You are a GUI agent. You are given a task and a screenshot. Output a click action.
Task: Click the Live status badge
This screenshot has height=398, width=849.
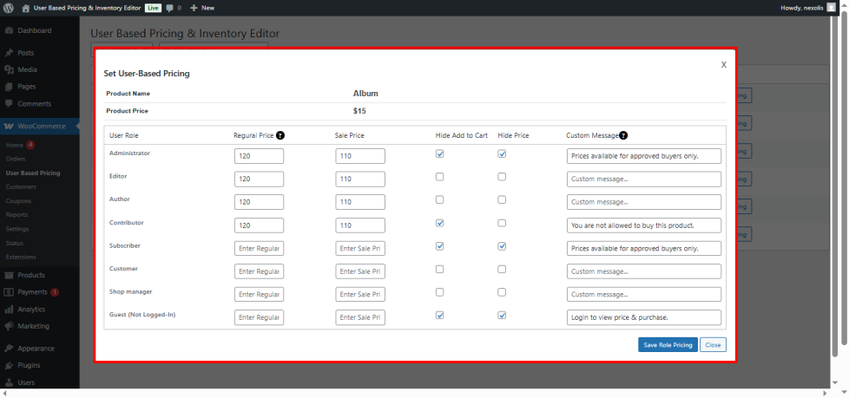click(x=154, y=8)
